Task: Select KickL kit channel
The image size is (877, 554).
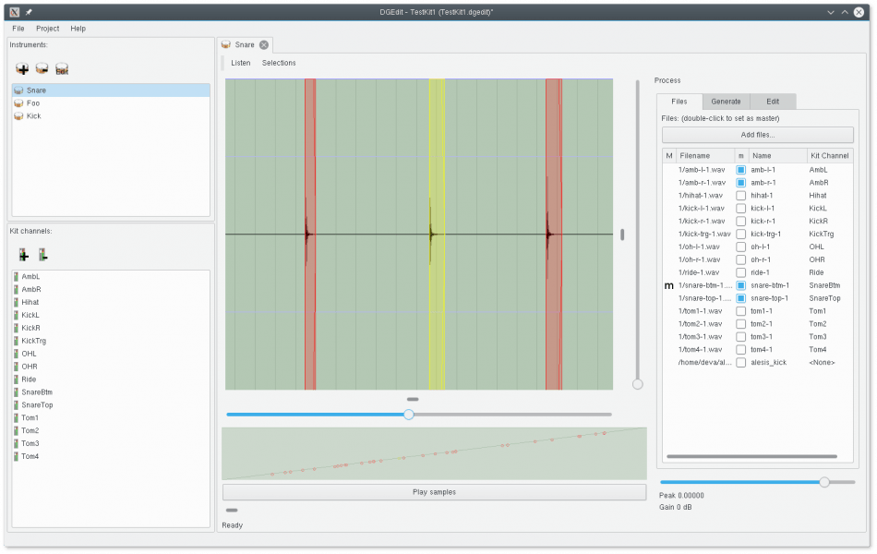Action: coord(111,315)
